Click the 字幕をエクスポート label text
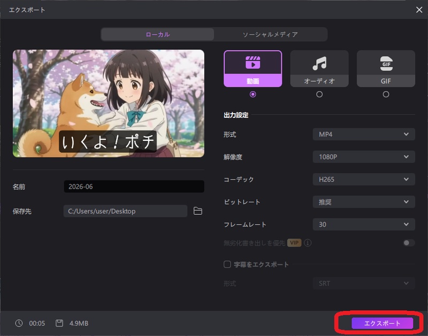 tap(261, 264)
